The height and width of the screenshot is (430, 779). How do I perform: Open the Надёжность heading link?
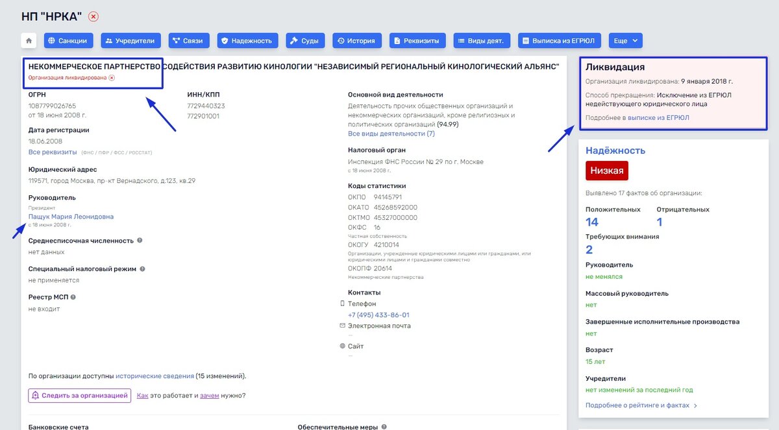[x=615, y=150]
